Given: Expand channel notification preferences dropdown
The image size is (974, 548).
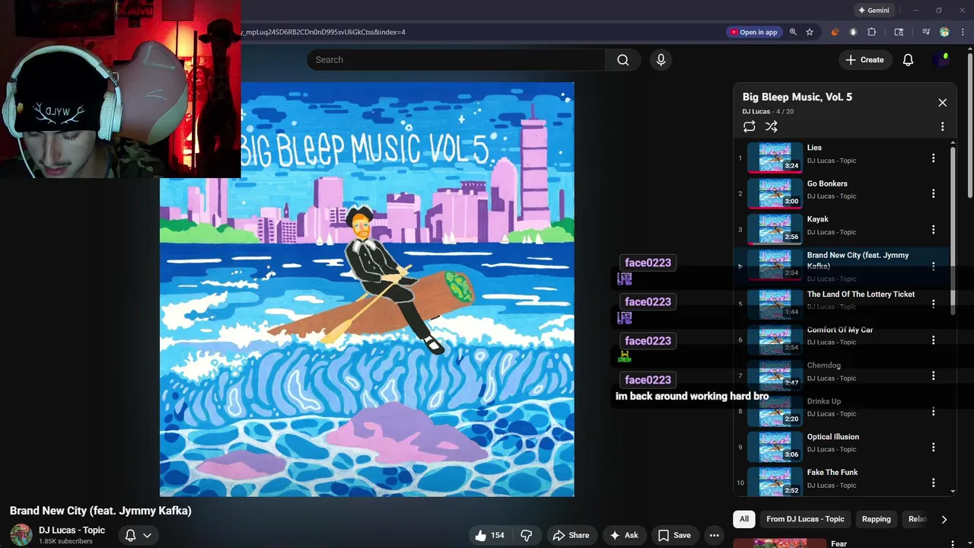Looking at the screenshot, I should point(138,535).
